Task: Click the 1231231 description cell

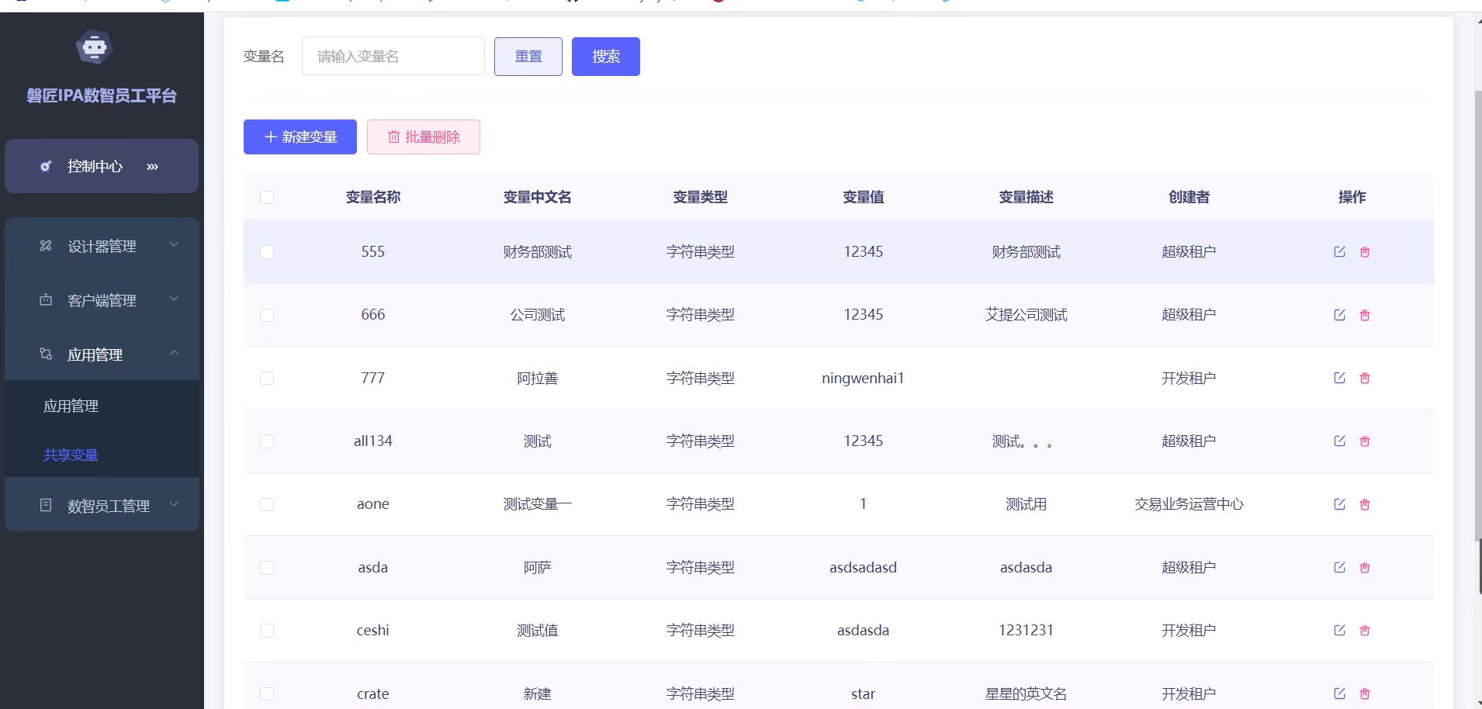Action: pyautogui.click(x=1026, y=630)
